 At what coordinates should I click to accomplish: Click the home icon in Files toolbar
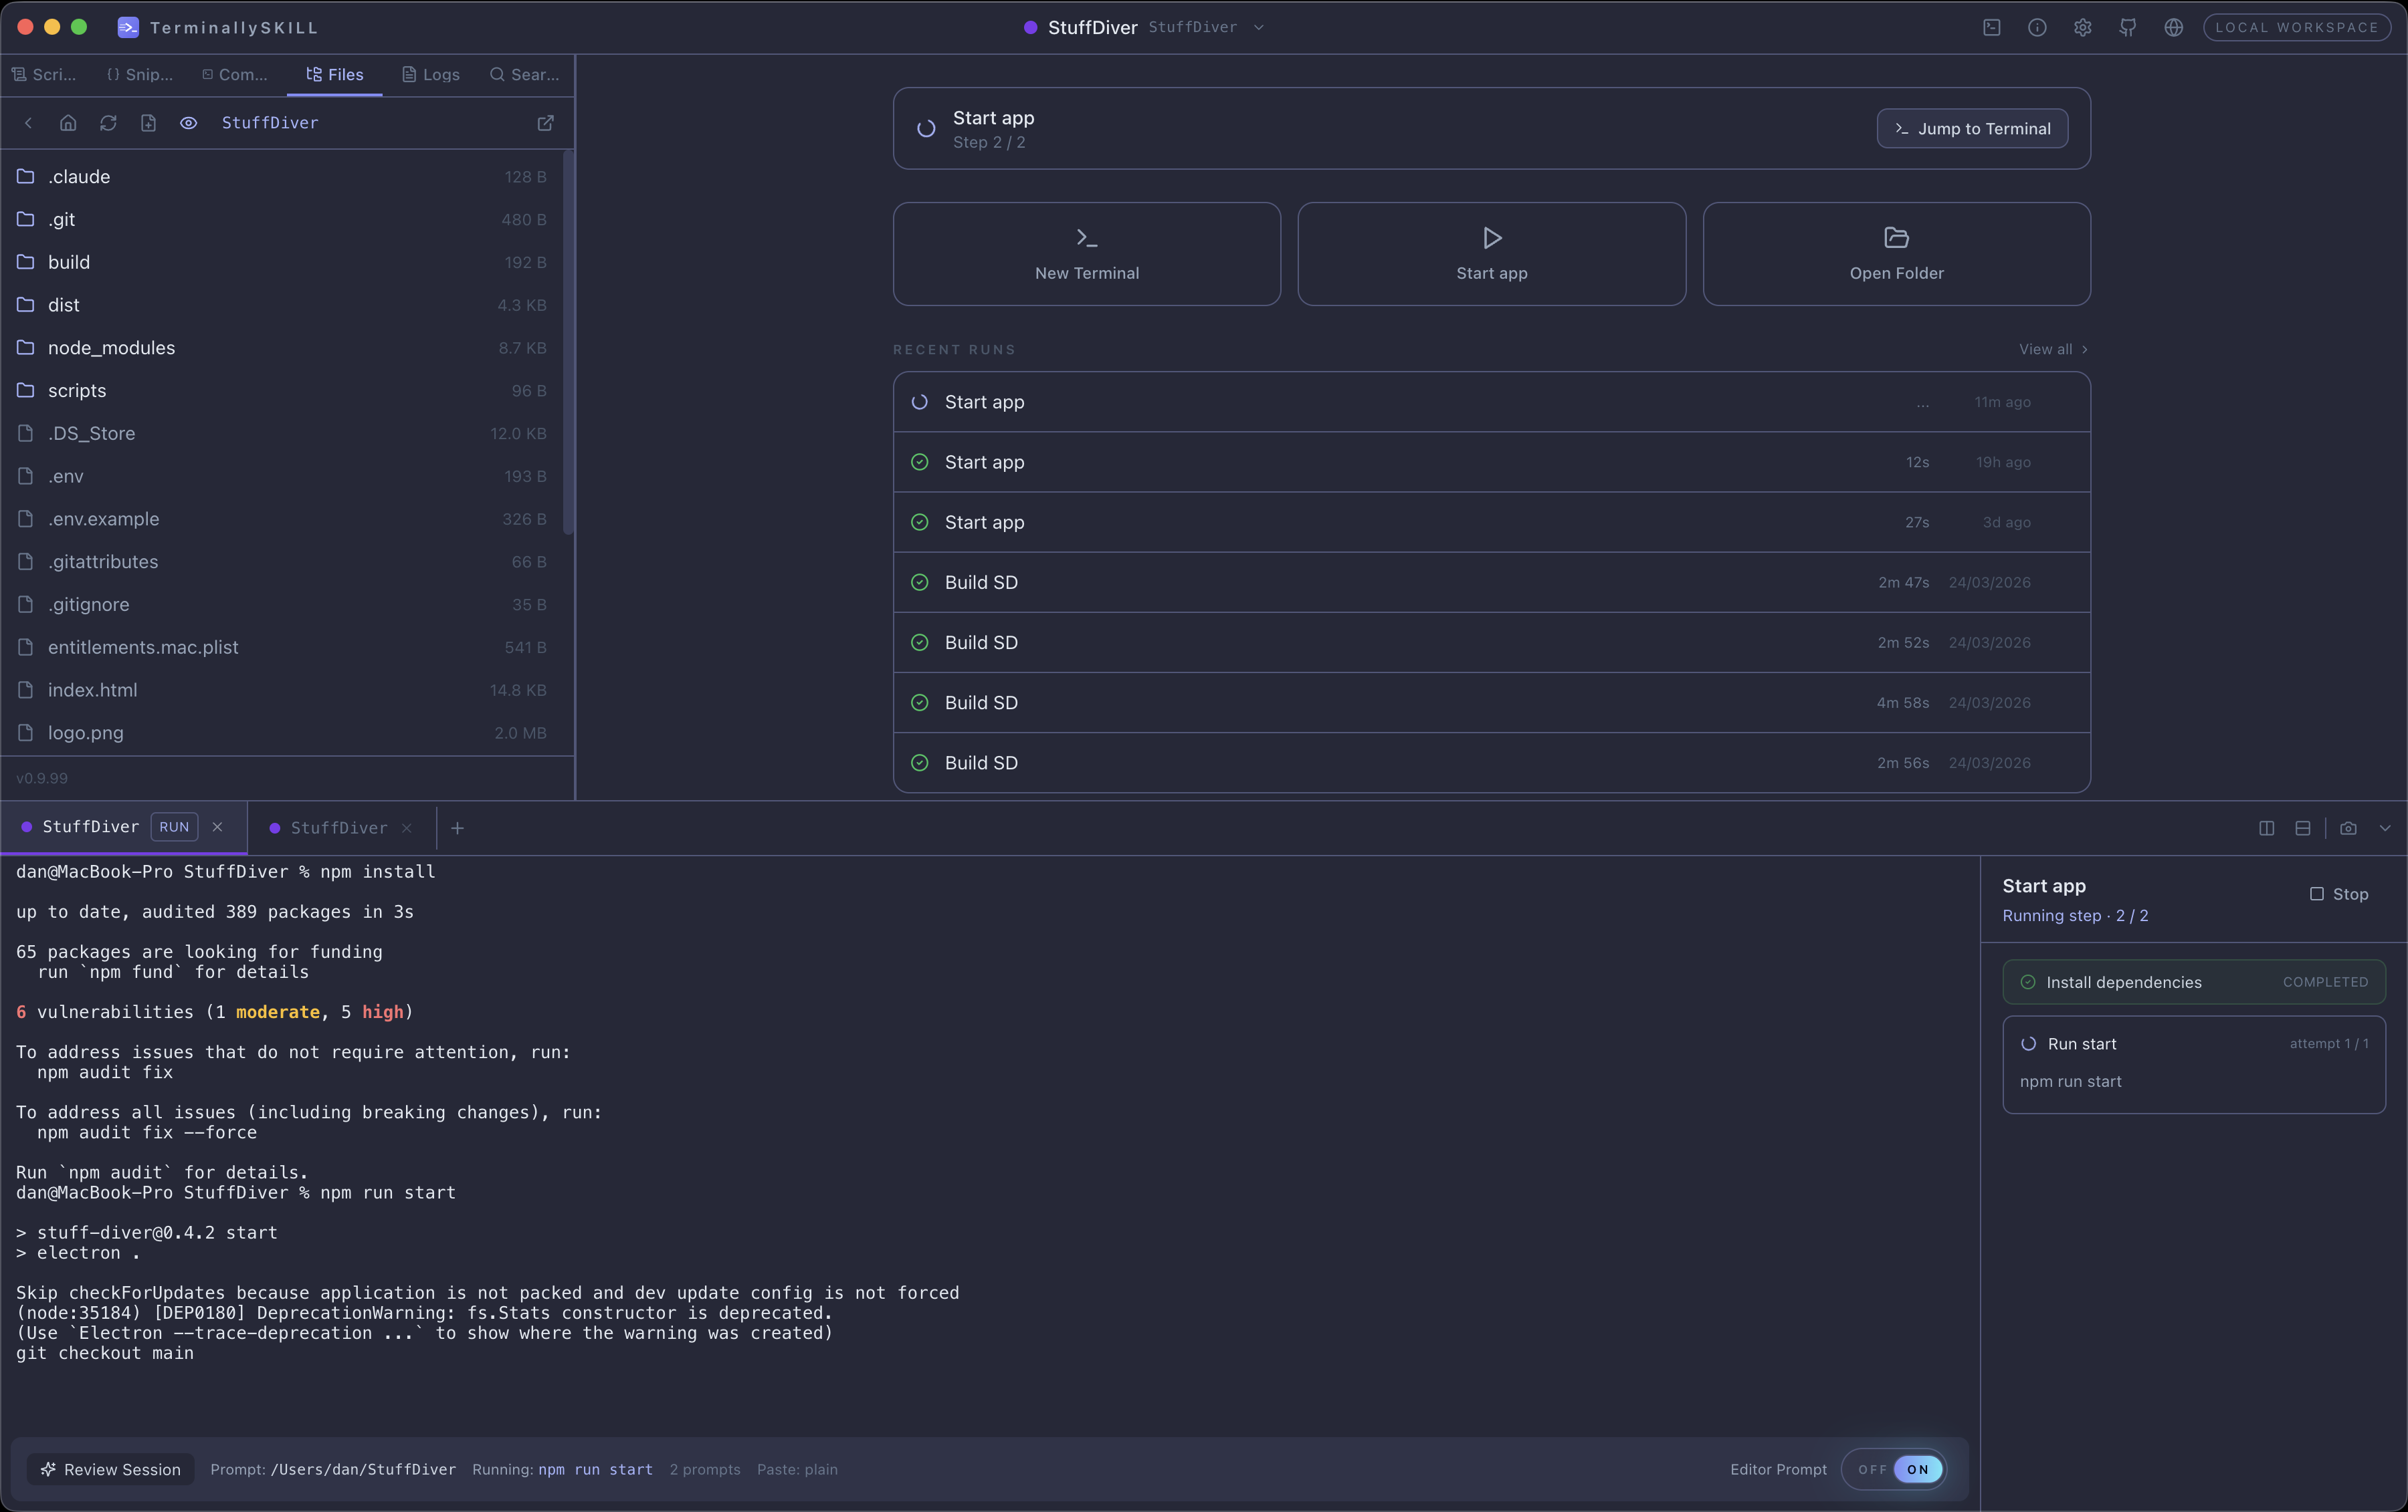tap(68, 123)
